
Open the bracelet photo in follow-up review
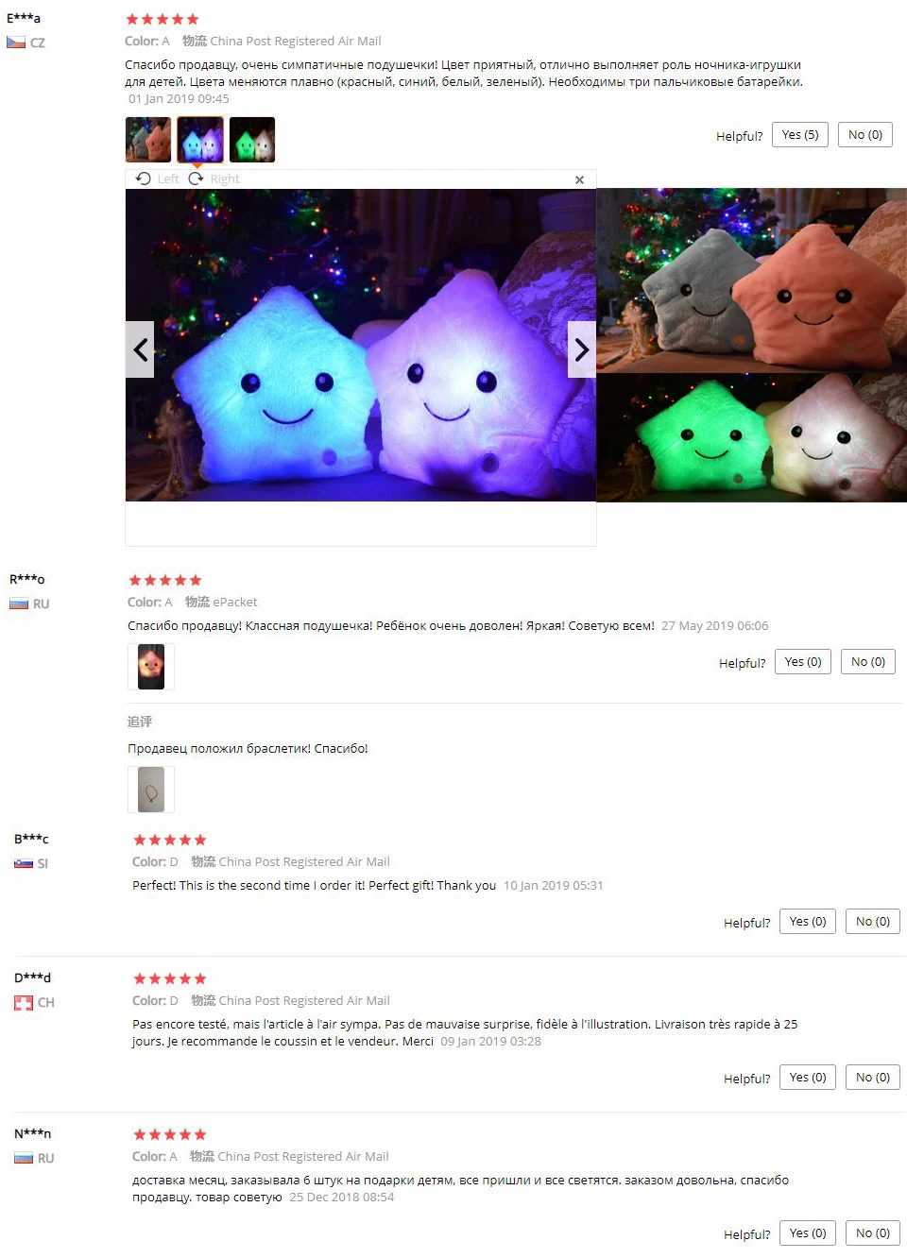(151, 790)
